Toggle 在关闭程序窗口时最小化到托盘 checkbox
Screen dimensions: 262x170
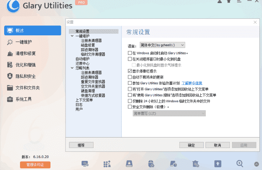(x=130, y=59)
